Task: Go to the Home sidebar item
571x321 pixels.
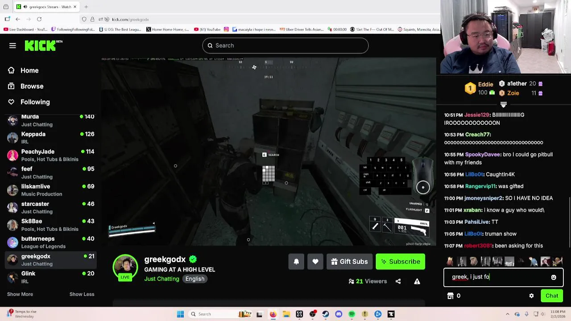Action: (23, 70)
